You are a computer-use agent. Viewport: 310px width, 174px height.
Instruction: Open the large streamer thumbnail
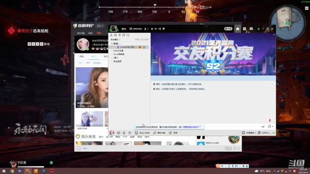coord(92,87)
